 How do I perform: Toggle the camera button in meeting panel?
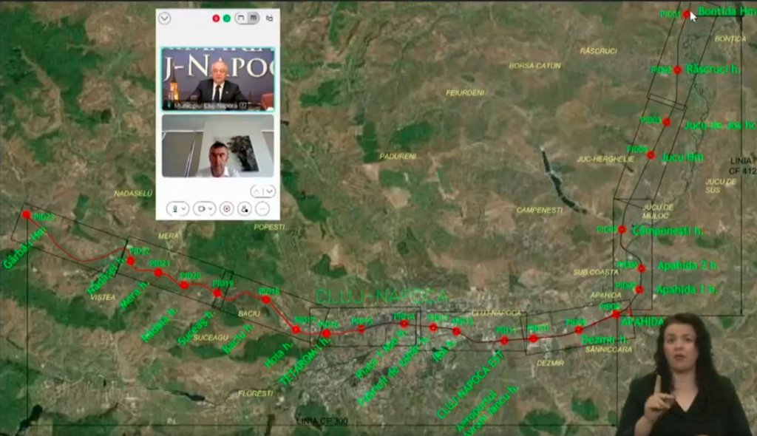pyautogui.click(x=201, y=208)
